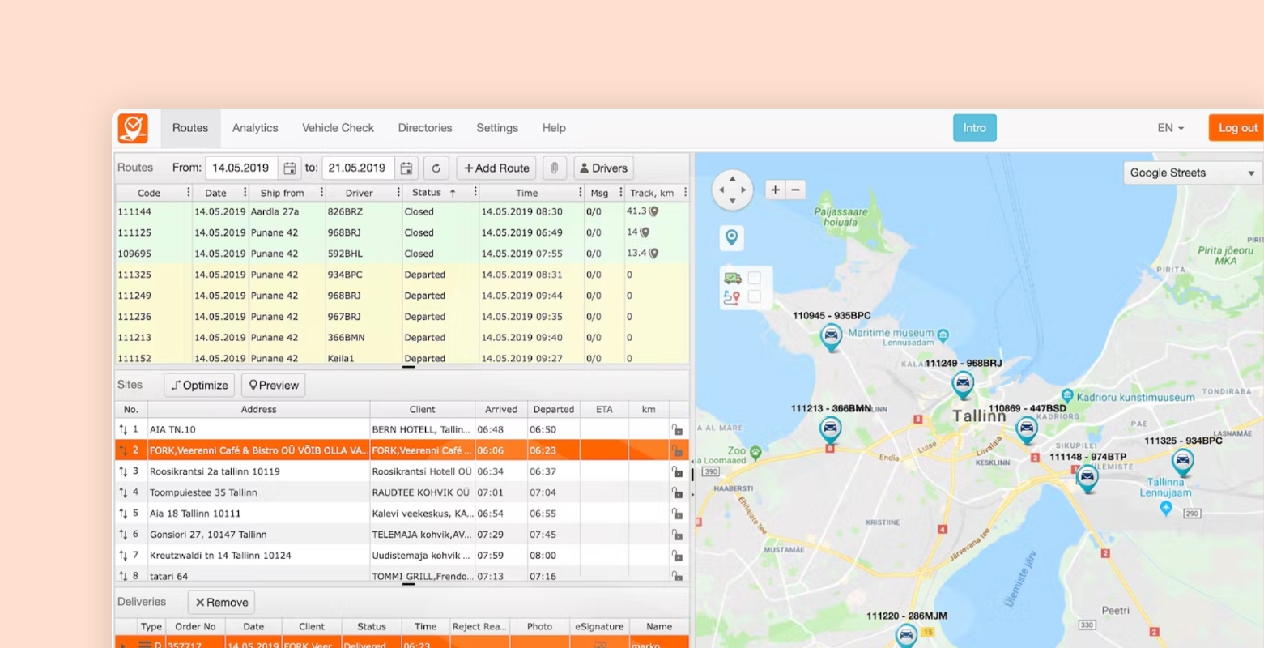1264x648 pixels.
Task: Click the Add Route button
Action: coord(496,168)
